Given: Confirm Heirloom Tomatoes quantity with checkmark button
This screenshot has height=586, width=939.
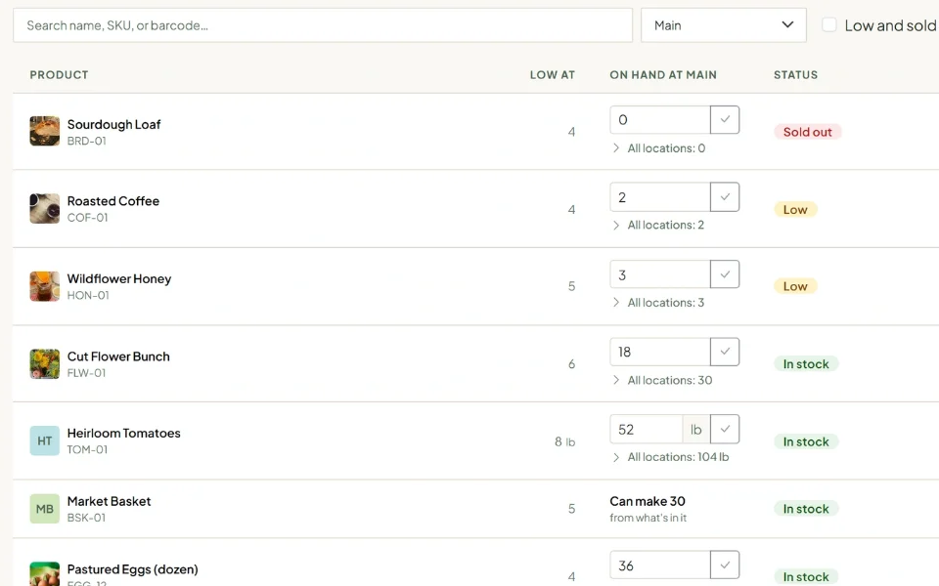Looking at the screenshot, I should 725,429.
